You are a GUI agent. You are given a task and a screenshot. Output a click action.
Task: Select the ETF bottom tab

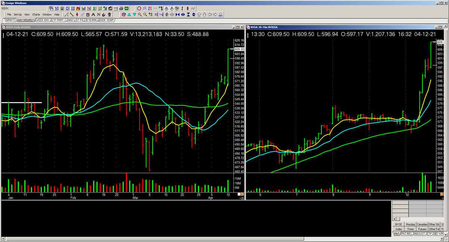[430, 234]
